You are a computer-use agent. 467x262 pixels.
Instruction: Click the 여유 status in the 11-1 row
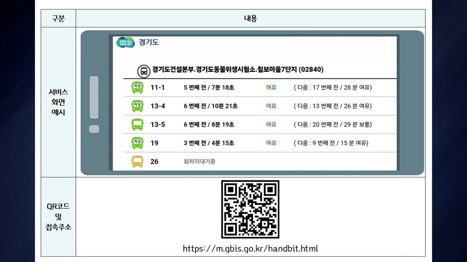coord(271,88)
